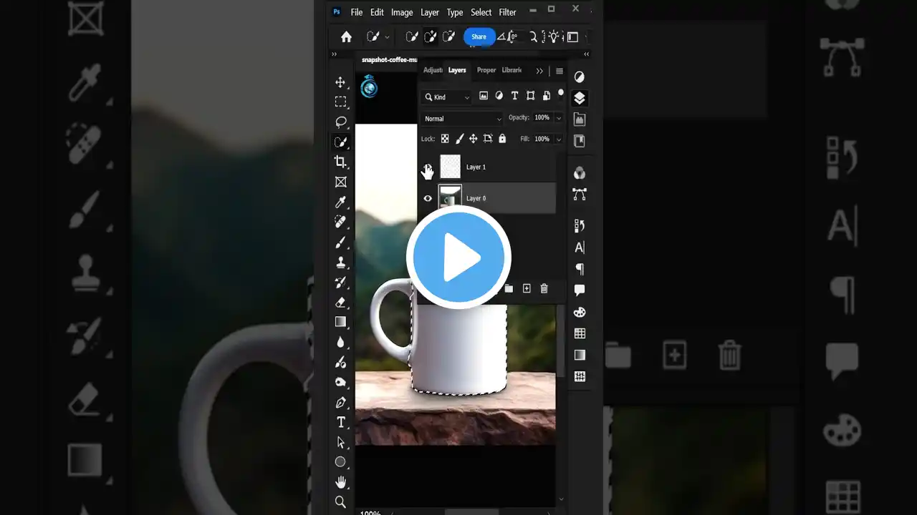This screenshot has width=917, height=515.
Task: Open the Comments panel icon
Action: click(x=580, y=290)
